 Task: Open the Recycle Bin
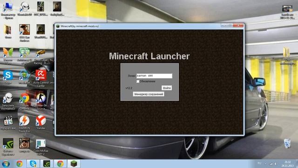point(287,143)
